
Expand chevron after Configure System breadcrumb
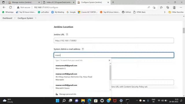click(x=36, y=18)
